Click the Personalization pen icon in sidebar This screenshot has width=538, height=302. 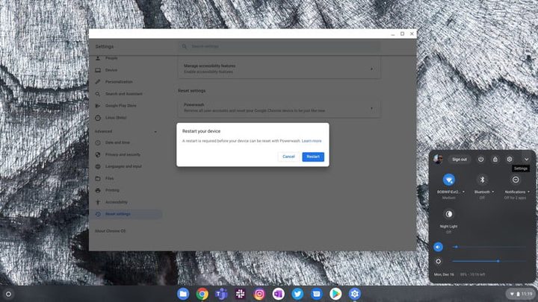click(x=98, y=82)
